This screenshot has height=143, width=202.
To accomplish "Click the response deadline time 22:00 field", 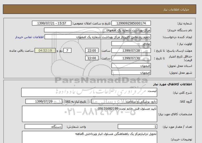I will [92, 50].
